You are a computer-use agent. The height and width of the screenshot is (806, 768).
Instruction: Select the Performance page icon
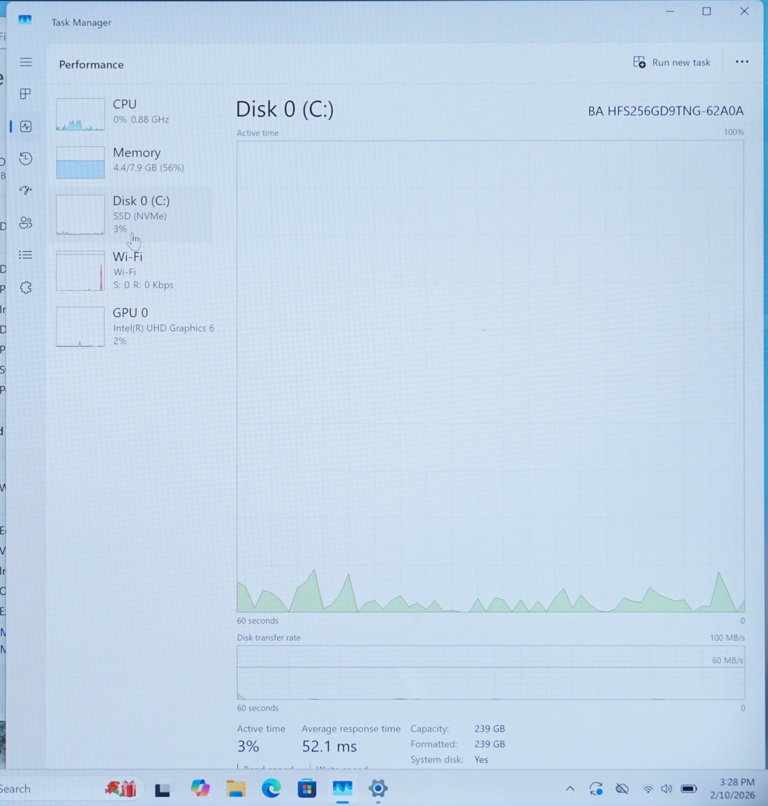pos(26,126)
